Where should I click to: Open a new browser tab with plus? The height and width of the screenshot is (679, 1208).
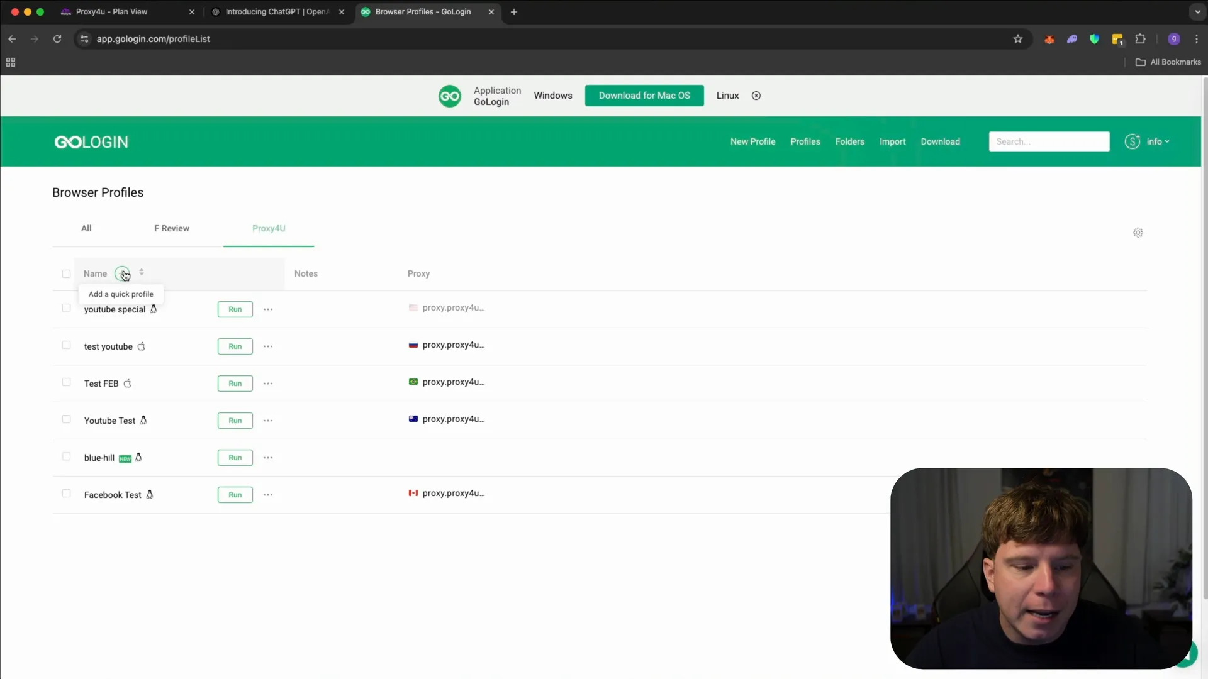point(513,12)
